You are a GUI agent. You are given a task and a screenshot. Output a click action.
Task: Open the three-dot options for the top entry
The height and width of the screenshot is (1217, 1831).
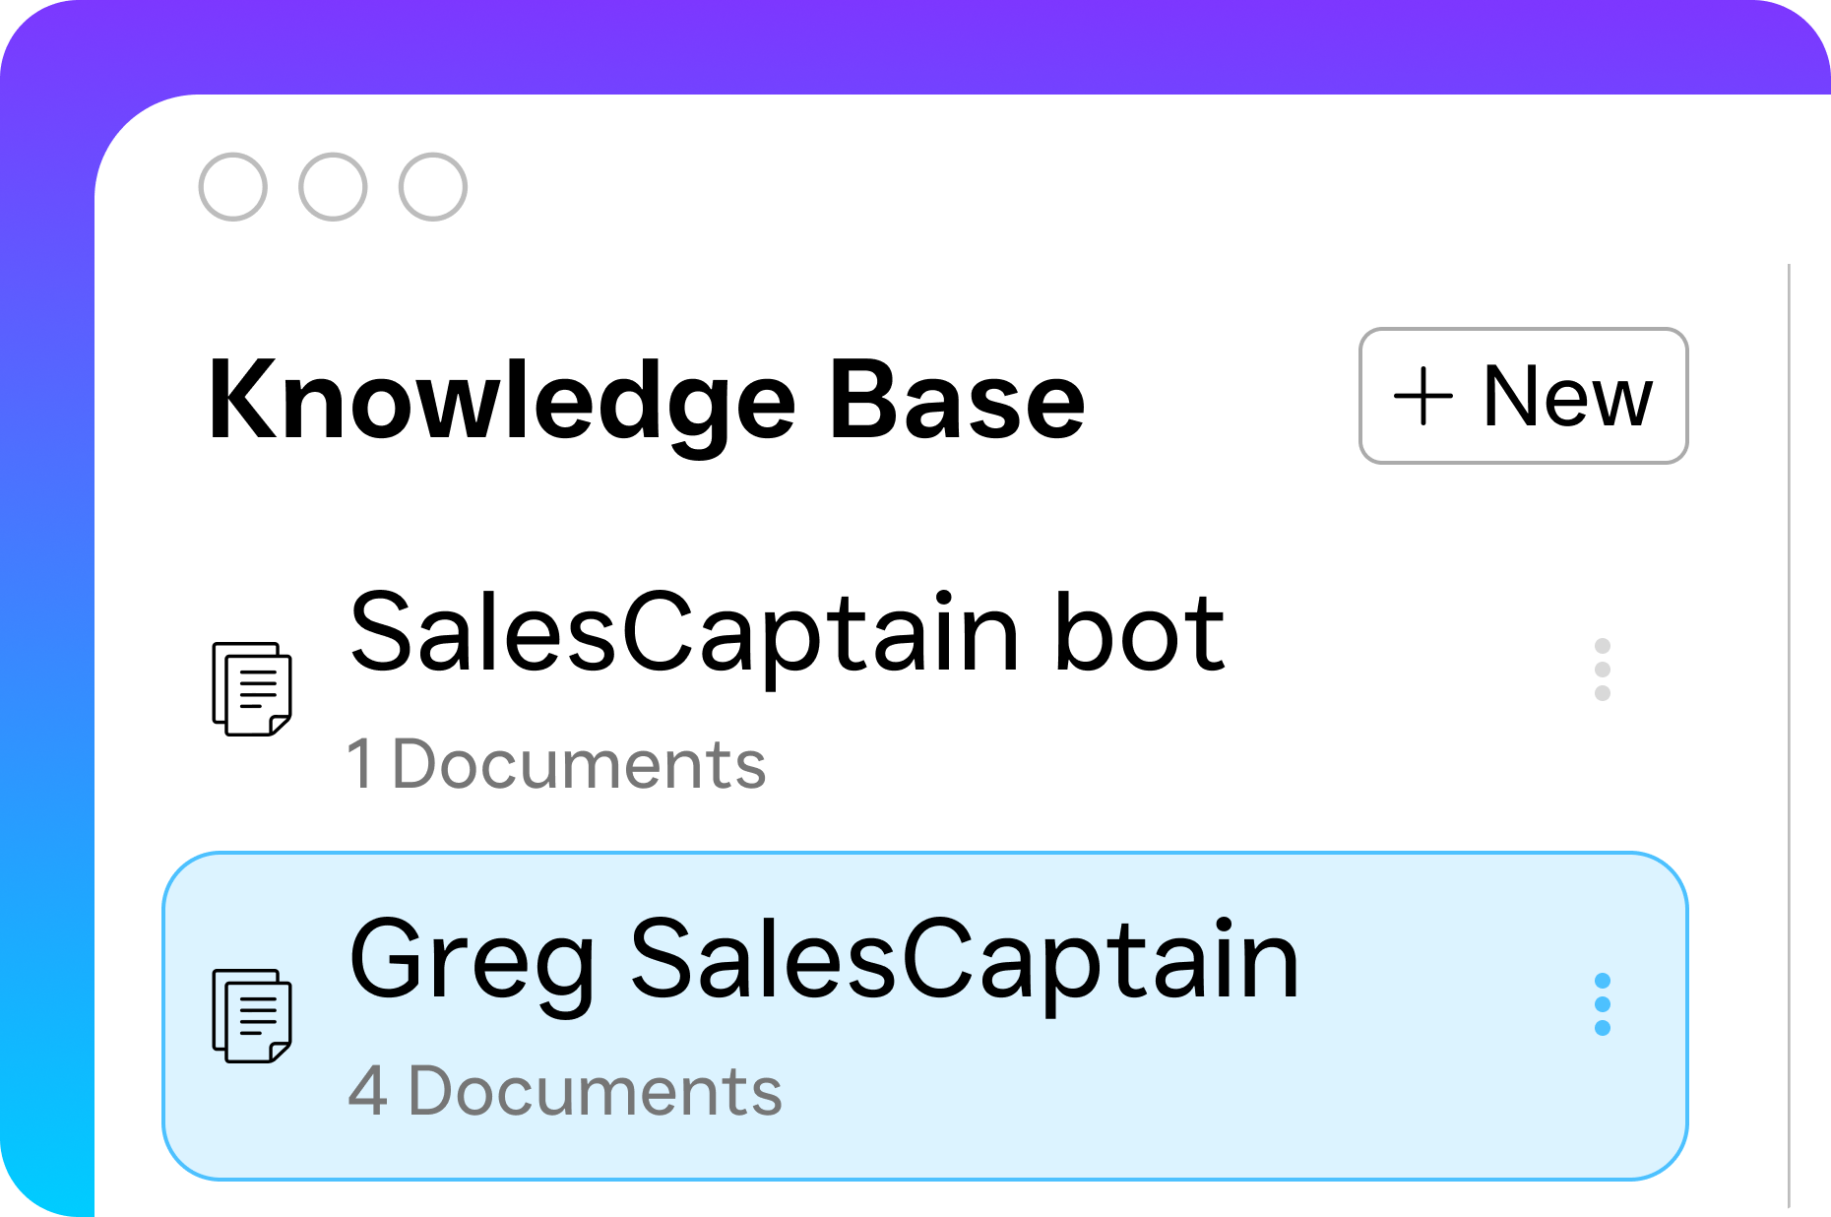pos(1603,668)
